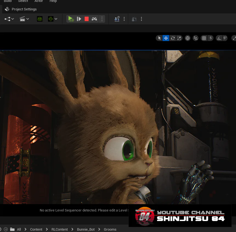Click the Content Browser folder icon
The height and width of the screenshot is (232, 236).
click(12, 229)
